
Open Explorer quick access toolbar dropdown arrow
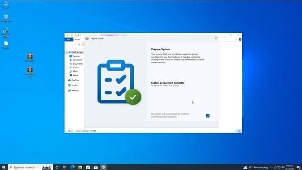pos(79,35)
